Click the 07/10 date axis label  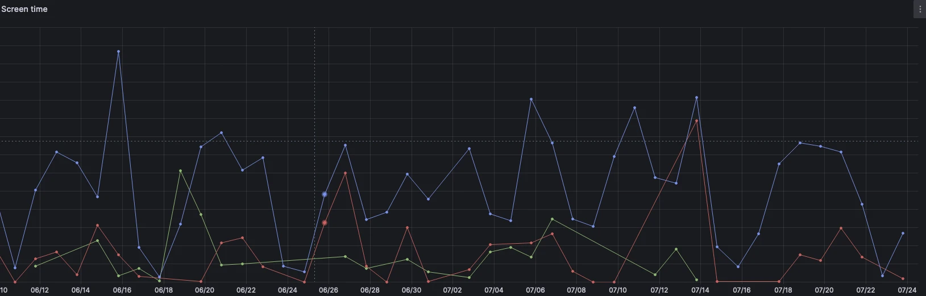[618, 290]
